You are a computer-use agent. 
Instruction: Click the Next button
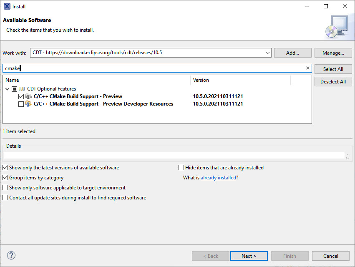point(249,256)
